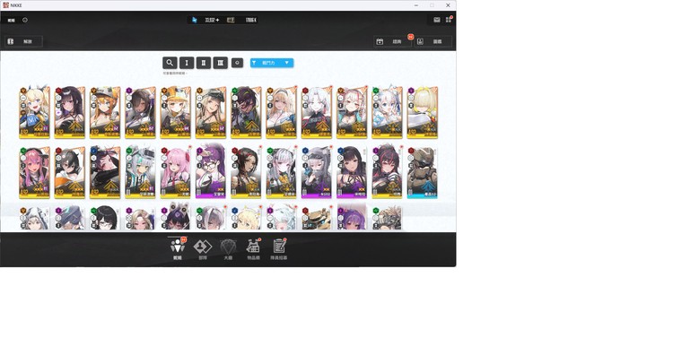Open the inventory tab with backpack icon
Screen dimensions: 673x347
click(253, 249)
